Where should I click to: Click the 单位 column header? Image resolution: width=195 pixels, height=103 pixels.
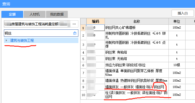coord(177,21)
